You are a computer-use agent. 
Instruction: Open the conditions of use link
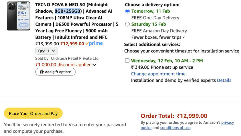[175, 128]
